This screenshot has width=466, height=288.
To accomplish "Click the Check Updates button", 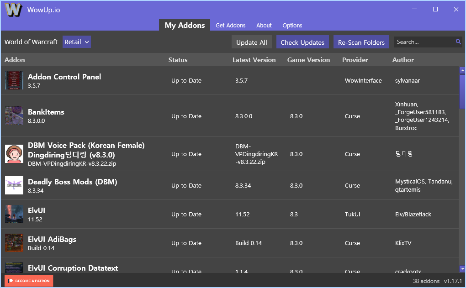I will click(x=302, y=42).
